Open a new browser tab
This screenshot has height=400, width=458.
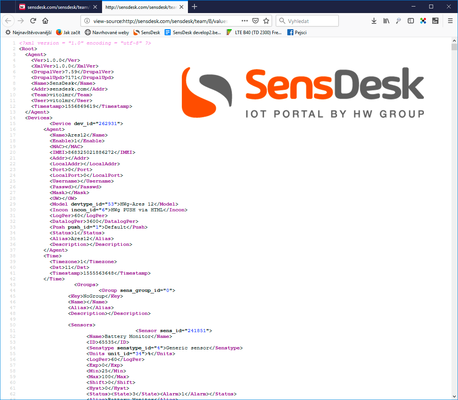194,7
